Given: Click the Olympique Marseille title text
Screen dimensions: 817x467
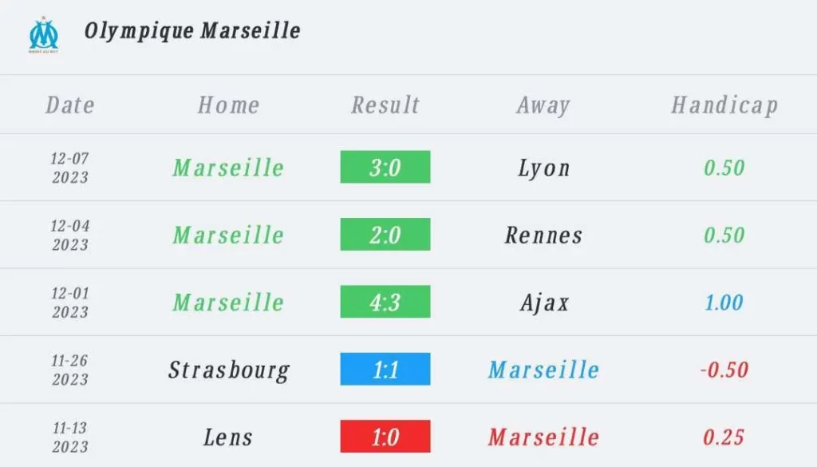Looking at the screenshot, I should [192, 31].
